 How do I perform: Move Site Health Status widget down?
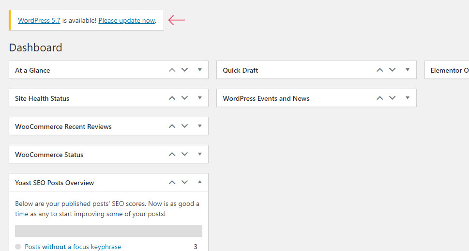tap(184, 98)
